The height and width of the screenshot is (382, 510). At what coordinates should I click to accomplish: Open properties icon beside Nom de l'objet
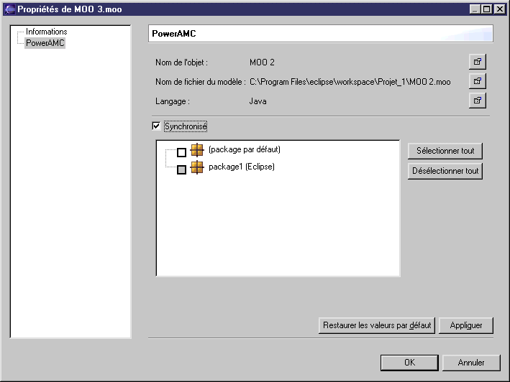click(x=476, y=61)
